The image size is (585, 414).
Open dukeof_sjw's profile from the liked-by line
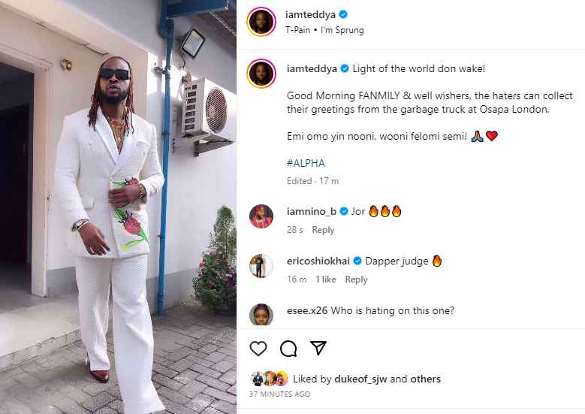tap(360, 379)
